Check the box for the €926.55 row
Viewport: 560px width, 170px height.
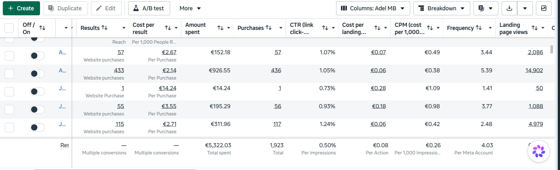(x=9, y=74)
